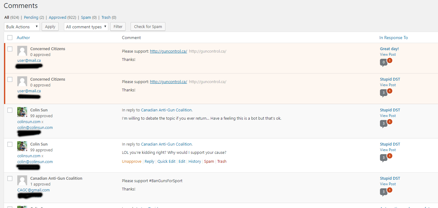Unapprove the LOL you're kidding comment

131,161
